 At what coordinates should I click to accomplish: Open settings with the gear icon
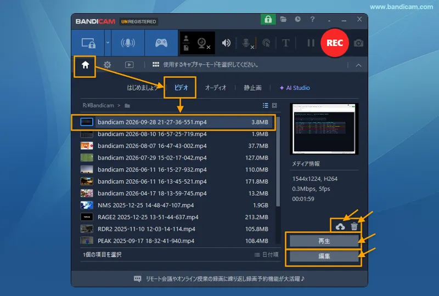[107, 65]
